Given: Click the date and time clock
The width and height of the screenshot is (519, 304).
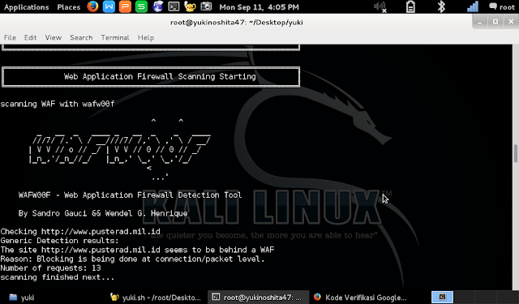Looking at the screenshot, I should pos(259,7).
